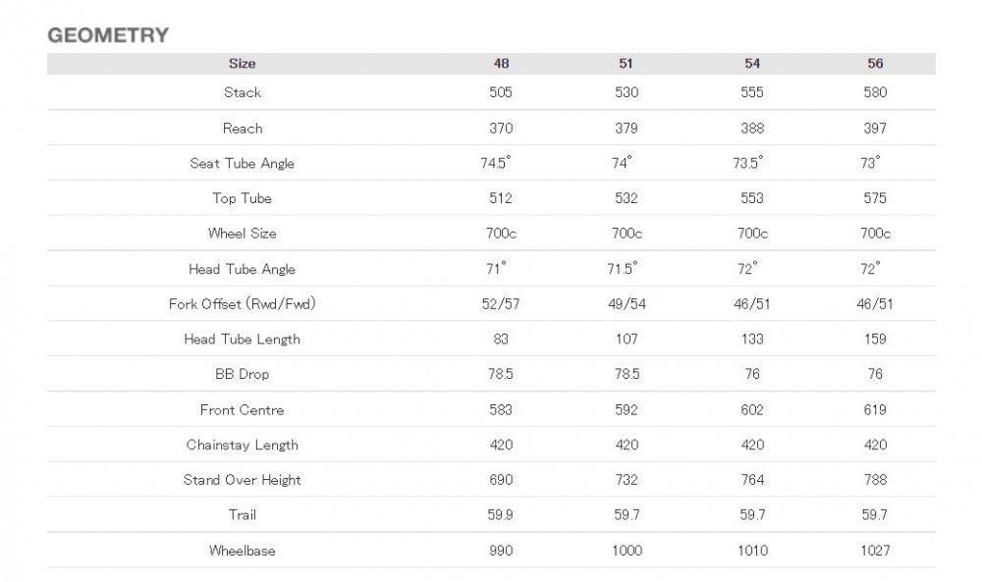Click the Head Tube Angle label
Viewport: 982px width, 582px height.
click(242, 269)
